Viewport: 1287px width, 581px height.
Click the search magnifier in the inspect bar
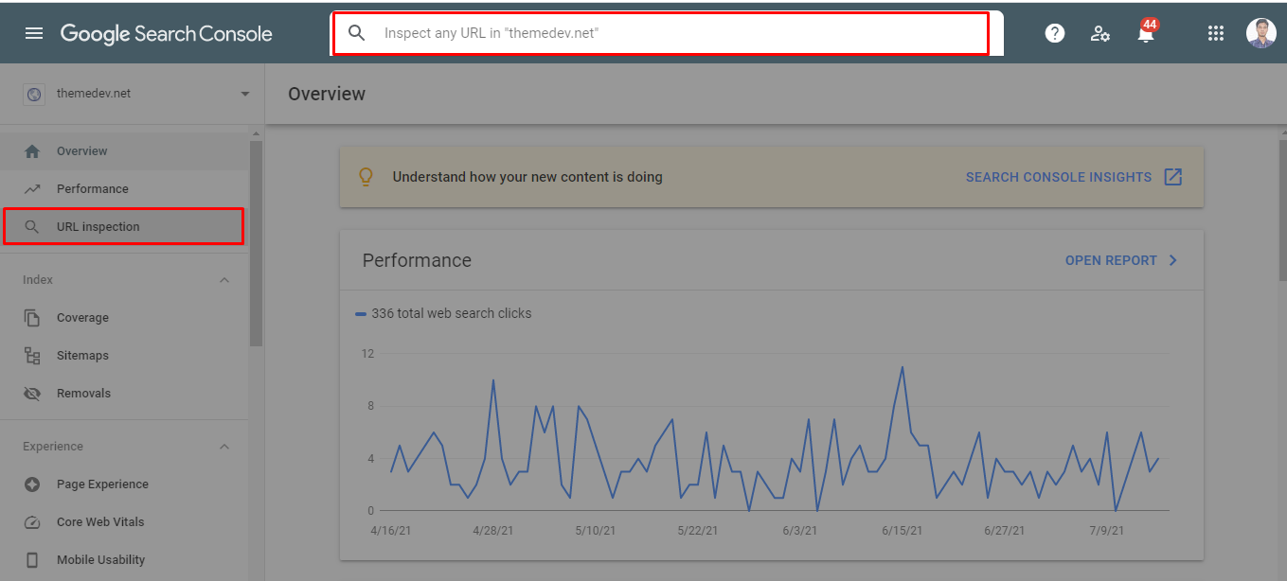357,33
